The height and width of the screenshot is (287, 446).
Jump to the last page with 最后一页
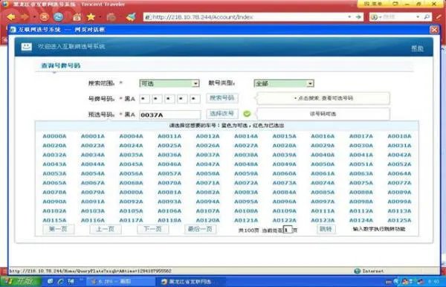[x=200, y=229]
